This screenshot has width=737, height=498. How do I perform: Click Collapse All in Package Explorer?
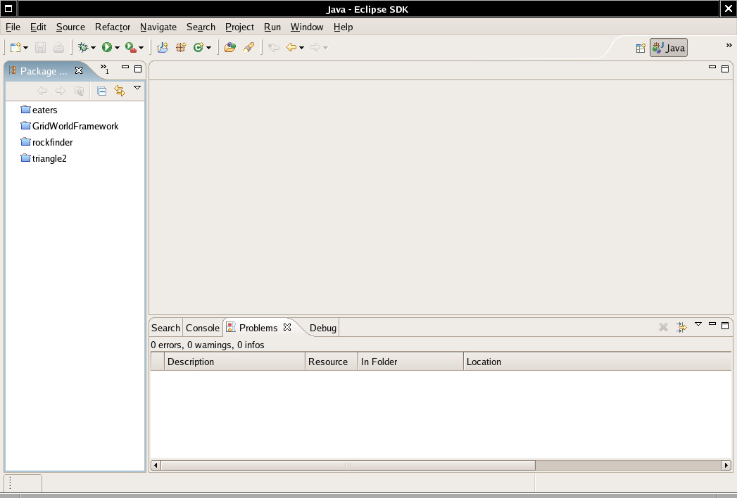click(x=101, y=91)
